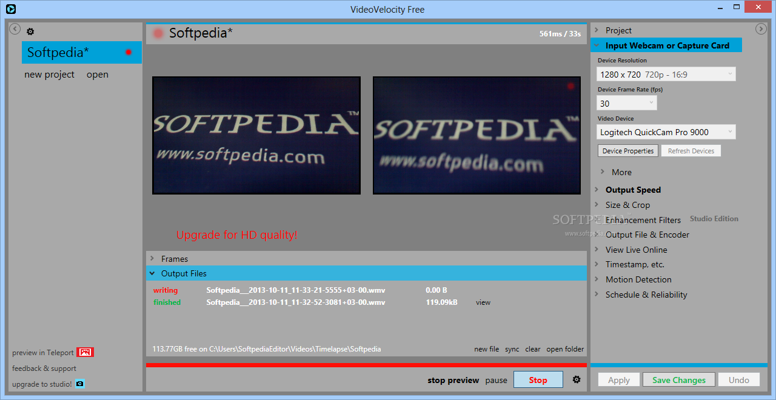Click the open project link
Viewport: 776px width, 400px height.
[x=97, y=75]
